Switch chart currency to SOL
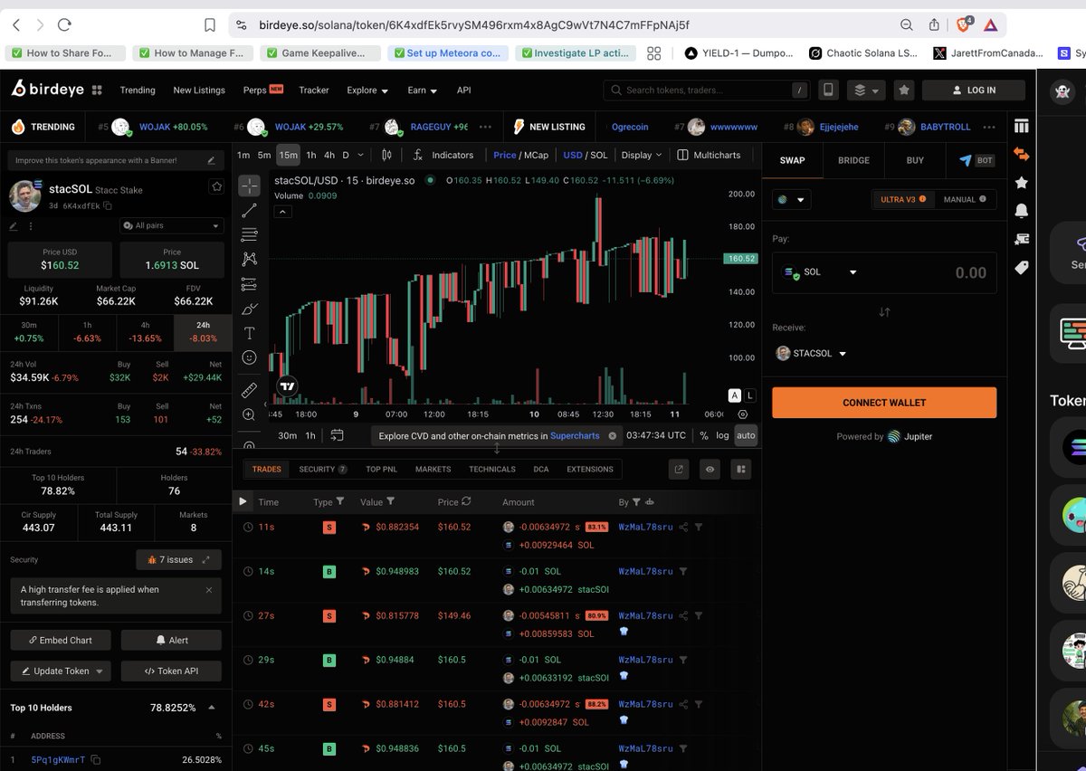The width and height of the screenshot is (1086, 771). tap(599, 155)
